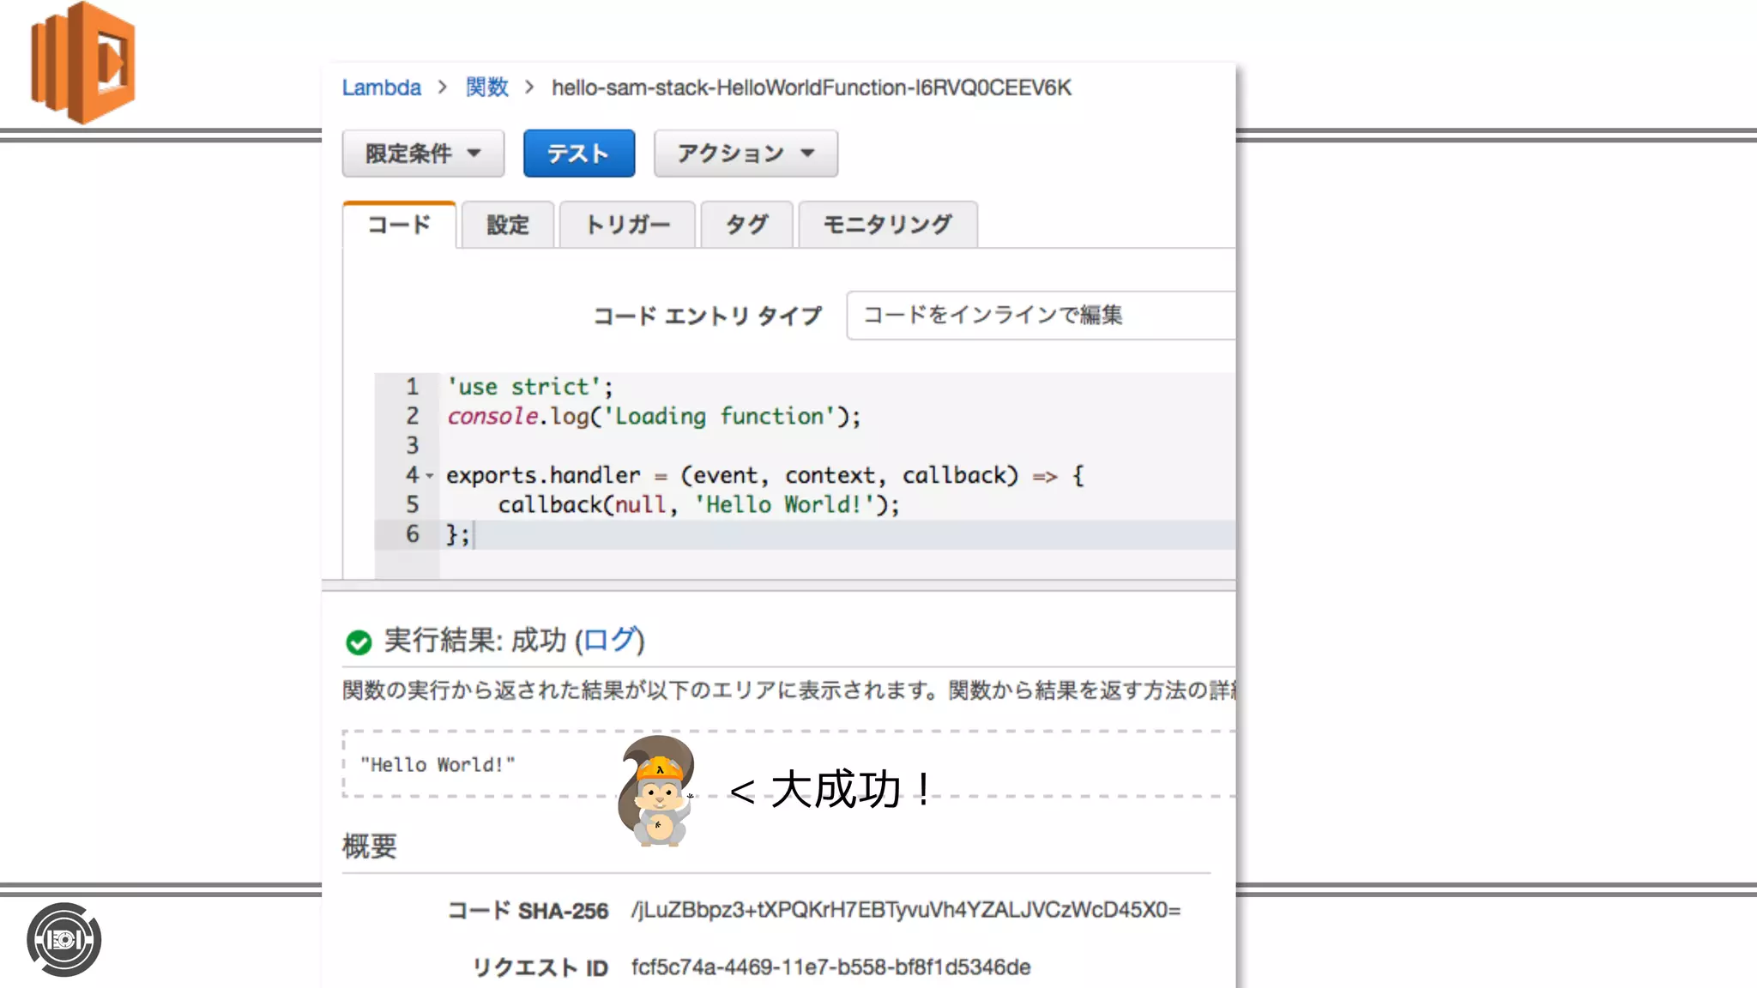Click the caret arrow on アクション button
This screenshot has height=988, width=1757.
coord(807,154)
